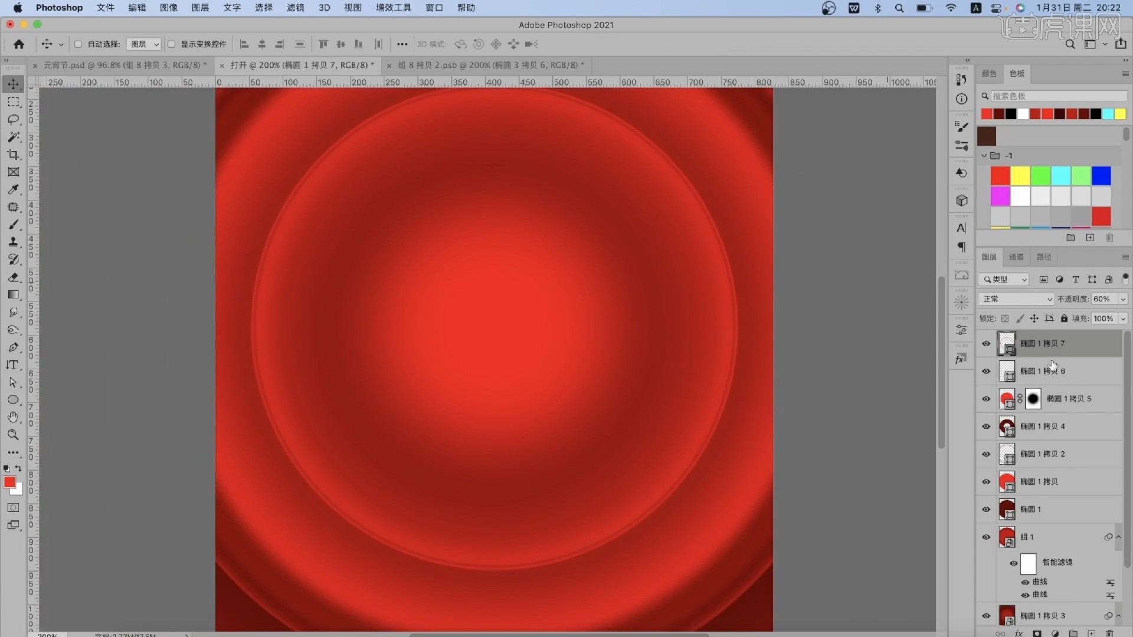Hide layer 椭圆 1 拷贝 2
1133x637 pixels.
(x=986, y=454)
